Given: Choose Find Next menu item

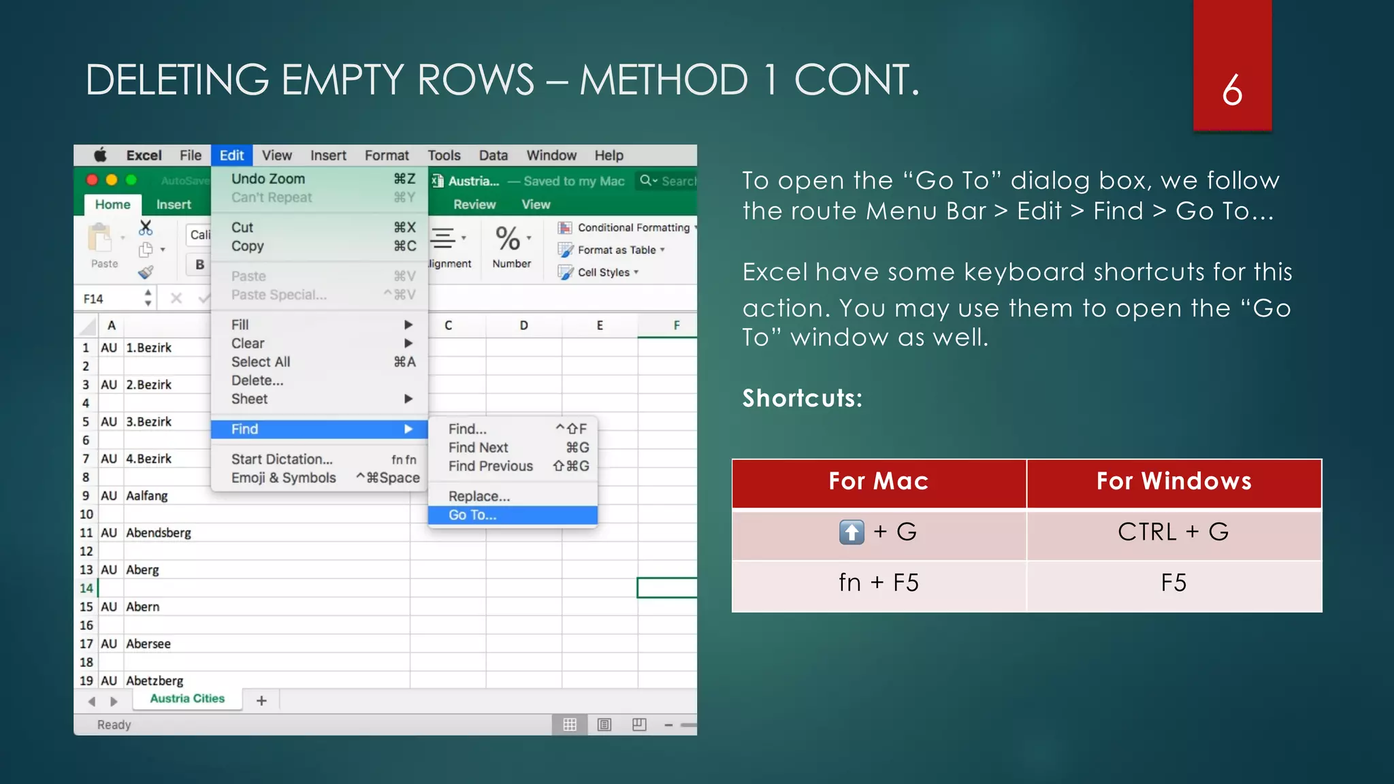Looking at the screenshot, I should pos(513,447).
